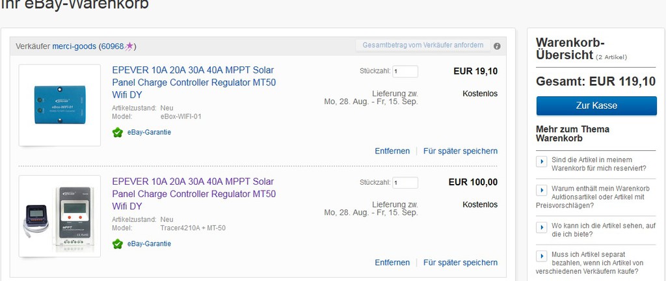Focus the Stückzahl field of the EUR 100,00 item
Viewport: 666px width, 281px height.
click(x=405, y=183)
